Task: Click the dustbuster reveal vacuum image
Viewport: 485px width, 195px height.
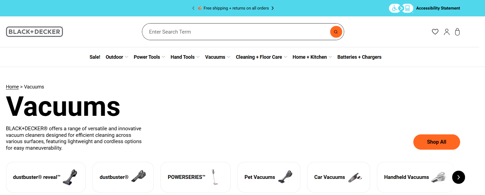Action: click(x=70, y=177)
